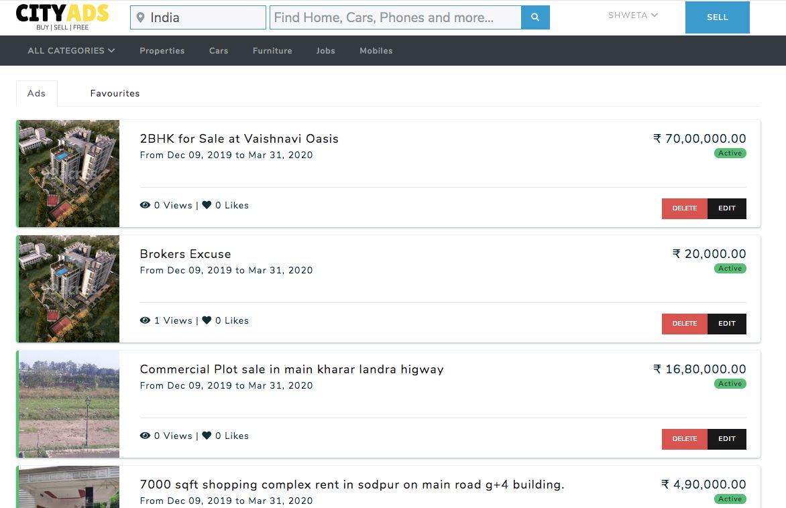Screen dimensions: 786x508
Task: Click the location pin icon beside India
Action: point(141,17)
